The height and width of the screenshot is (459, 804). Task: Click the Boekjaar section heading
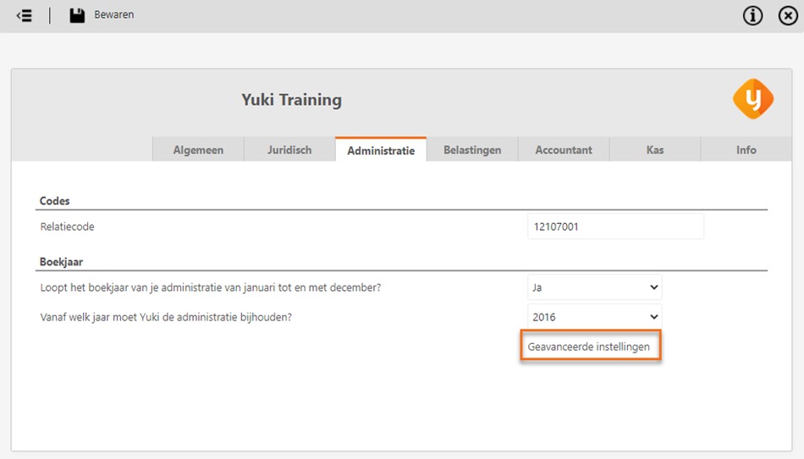pyautogui.click(x=61, y=262)
